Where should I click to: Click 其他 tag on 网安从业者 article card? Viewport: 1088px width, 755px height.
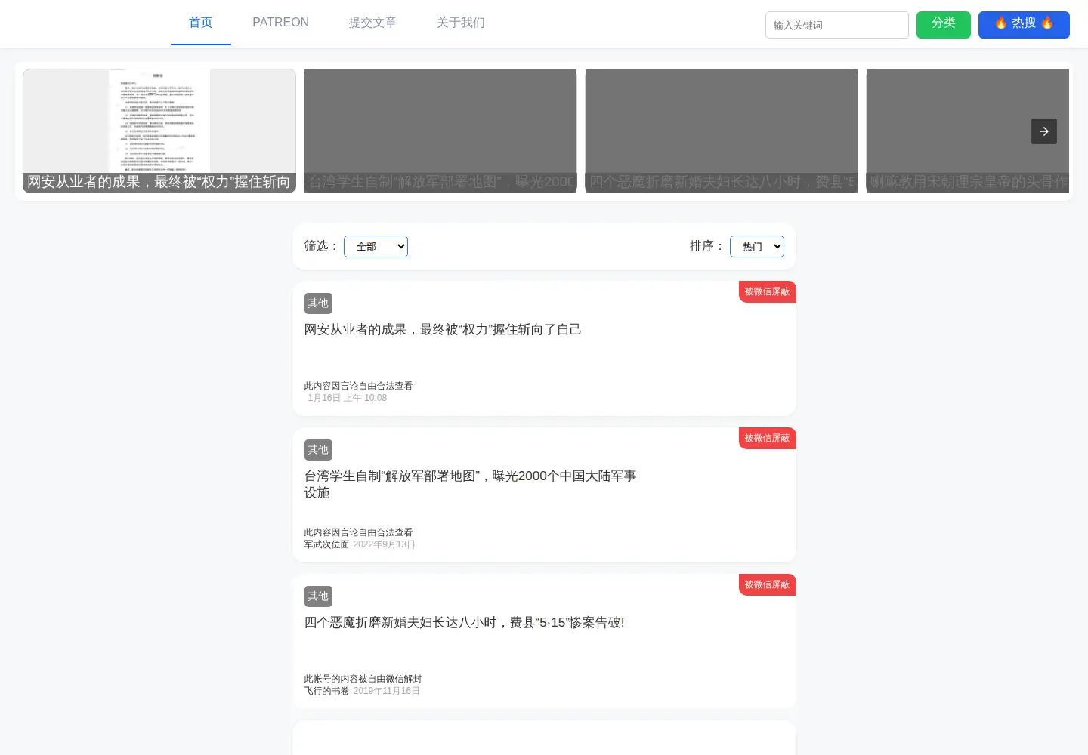click(318, 304)
